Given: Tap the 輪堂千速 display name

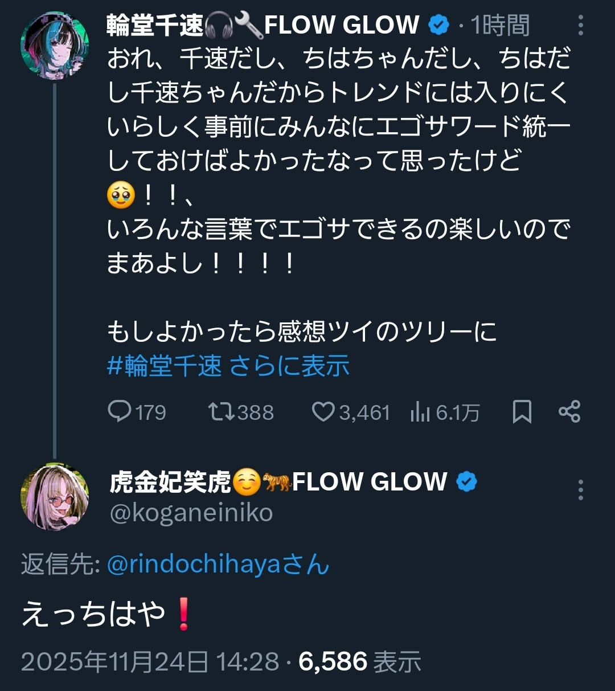Looking at the screenshot, I should point(155,26).
